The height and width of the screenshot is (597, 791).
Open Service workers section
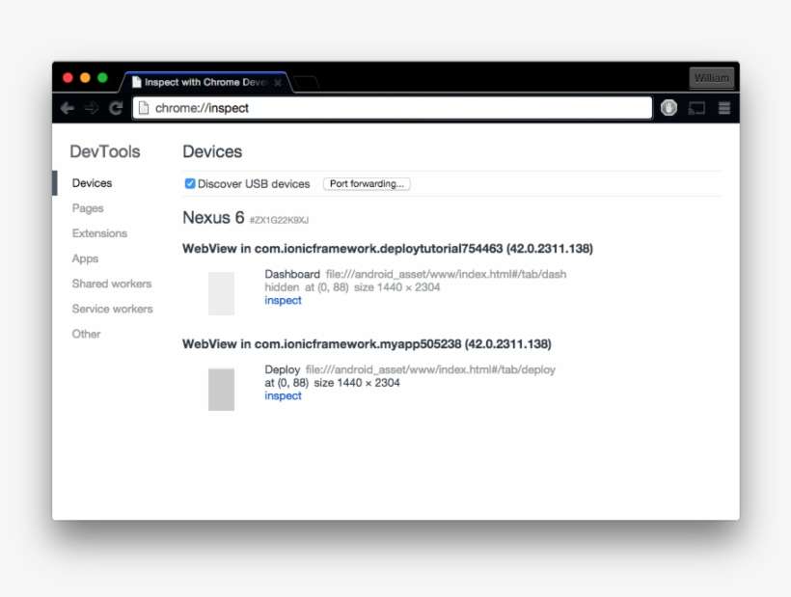tap(112, 309)
